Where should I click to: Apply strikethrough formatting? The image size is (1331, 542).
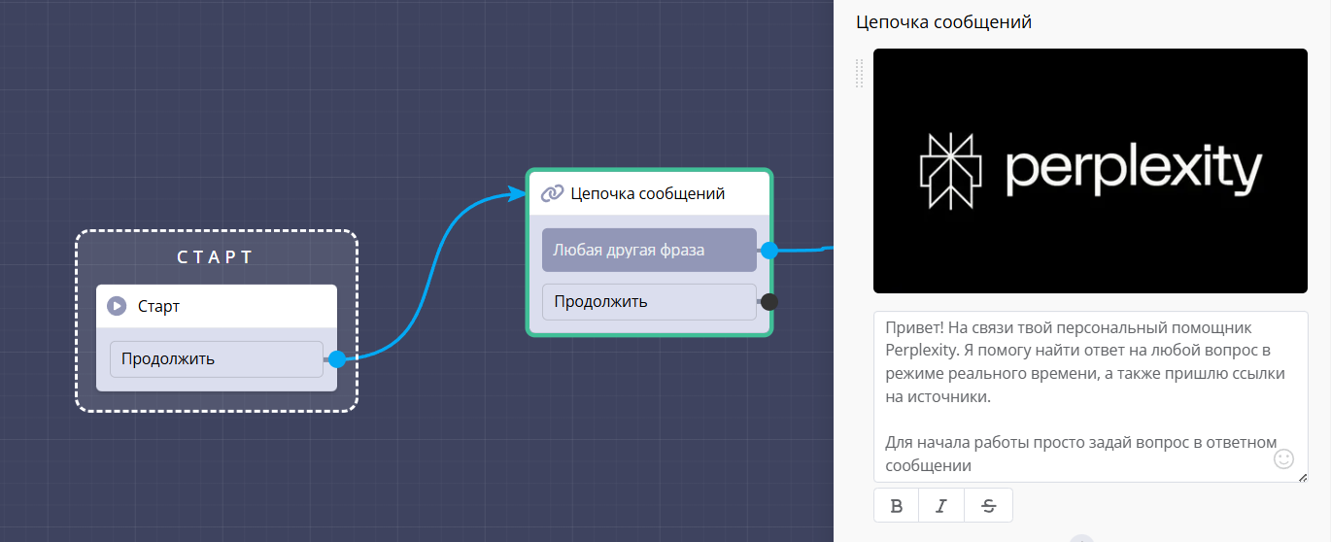[x=988, y=505]
